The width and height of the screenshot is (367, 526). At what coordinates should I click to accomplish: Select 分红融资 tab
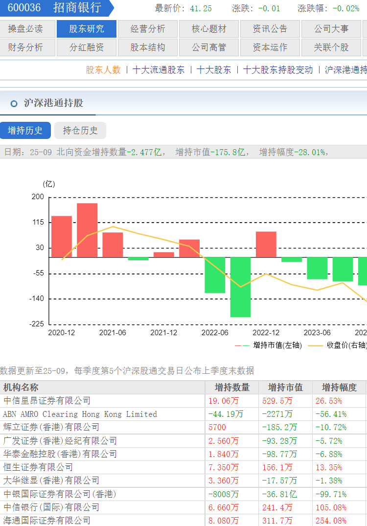point(87,47)
